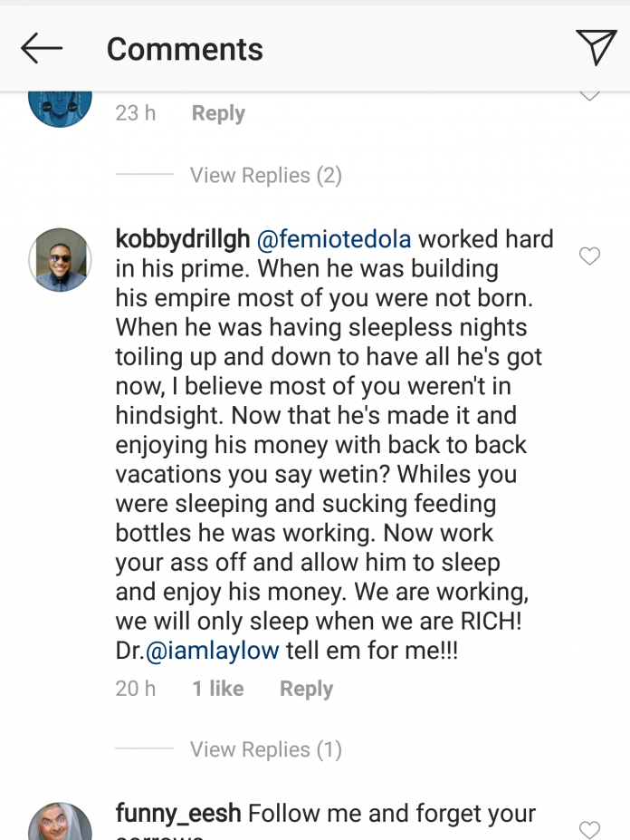Reply to kobbydrillgh's 20 h comment
Image resolution: width=630 pixels, height=840 pixels.
[x=306, y=689]
